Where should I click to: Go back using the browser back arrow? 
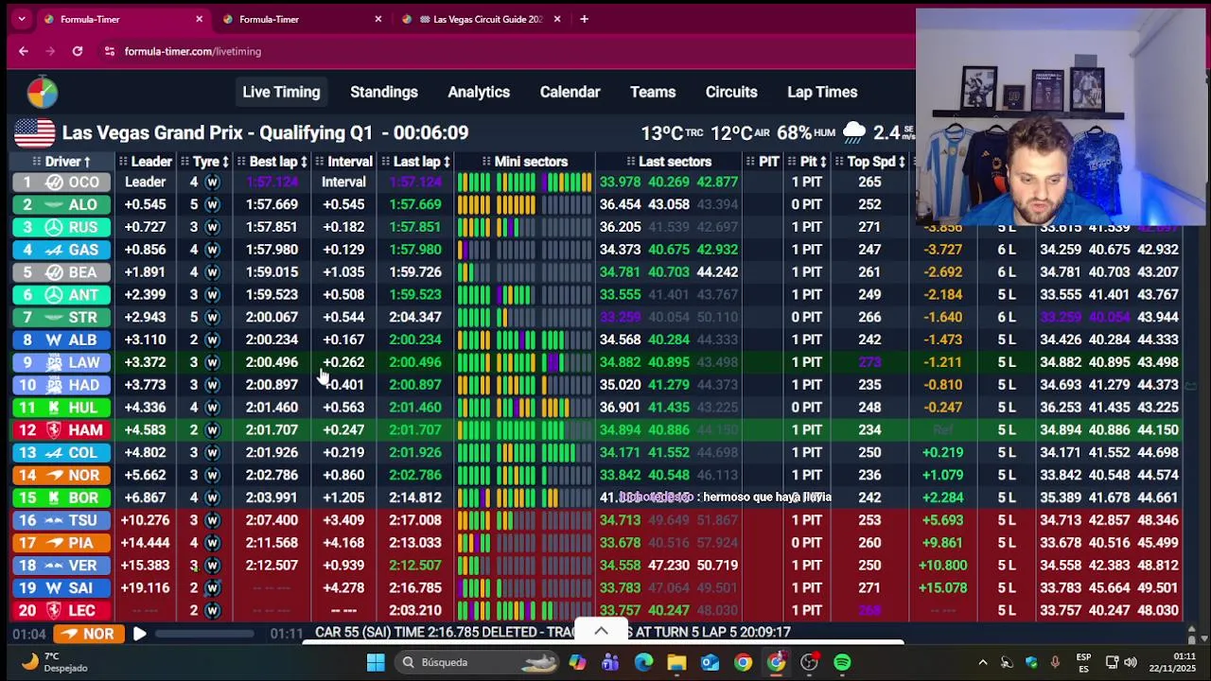24,51
